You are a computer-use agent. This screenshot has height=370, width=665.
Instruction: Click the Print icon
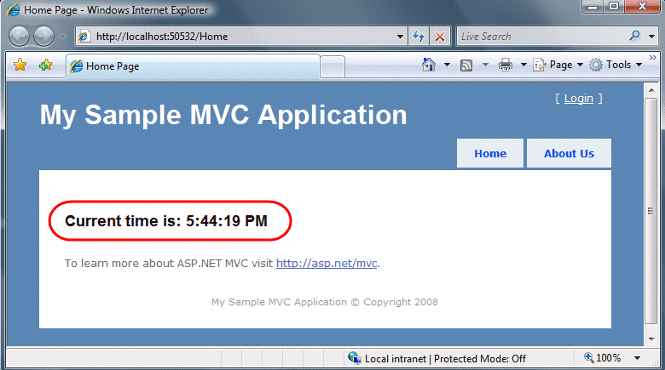click(x=506, y=65)
